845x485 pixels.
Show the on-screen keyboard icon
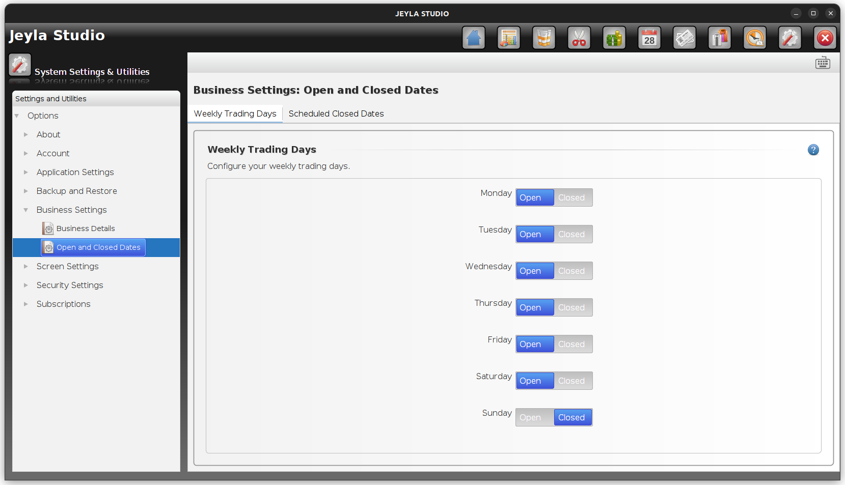pyautogui.click(x=823, y=63)
